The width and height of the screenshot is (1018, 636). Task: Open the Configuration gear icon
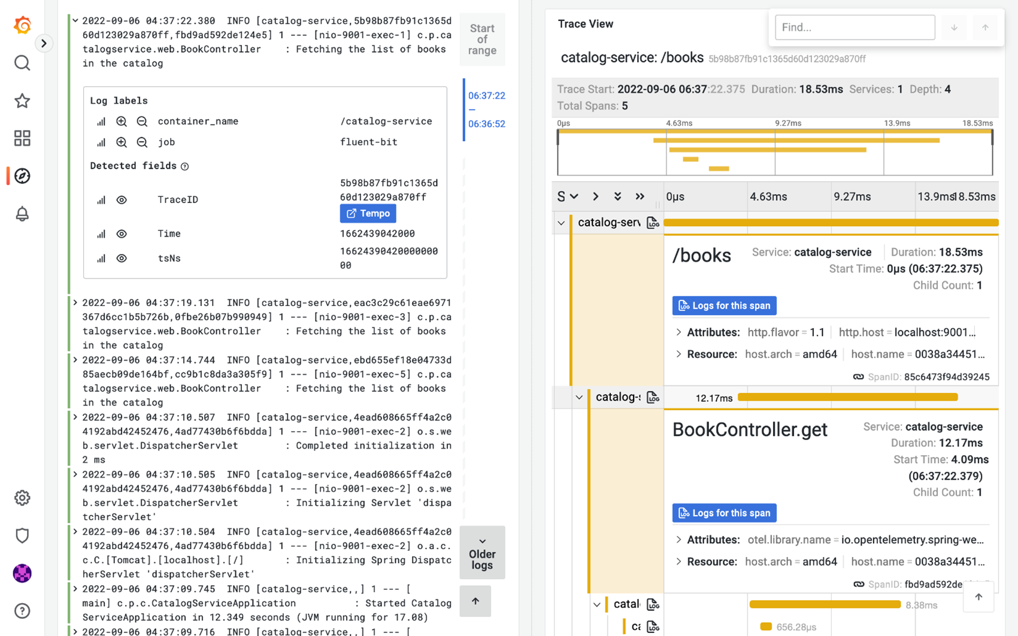pyautogui.click(x=22, y=498)
